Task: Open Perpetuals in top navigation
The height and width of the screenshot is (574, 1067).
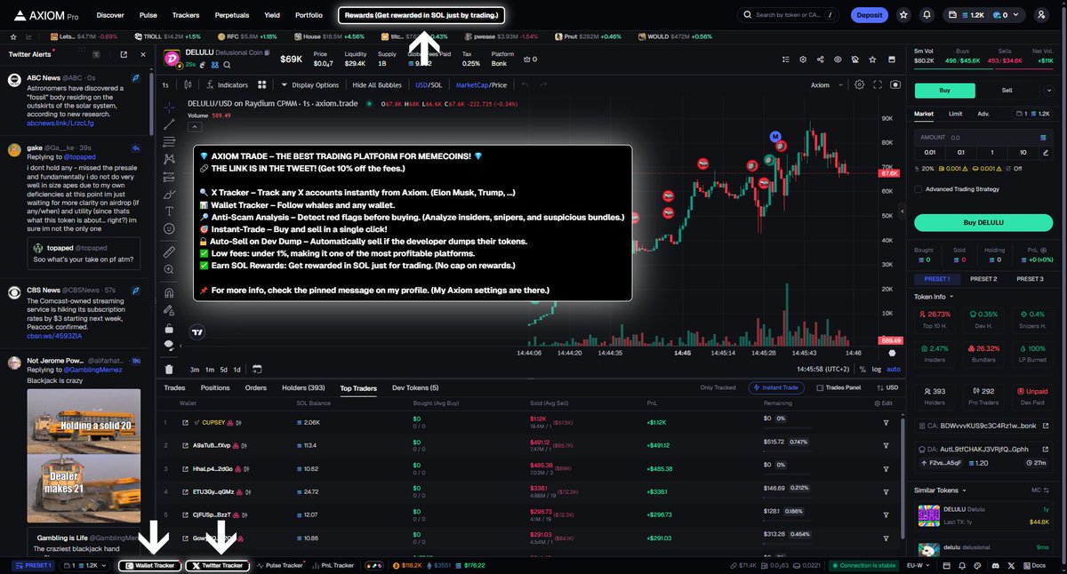Action: (x=232, y=15)
